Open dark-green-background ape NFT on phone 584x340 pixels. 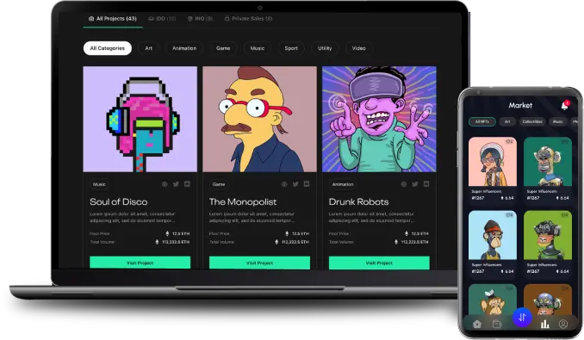click(548, 162)
